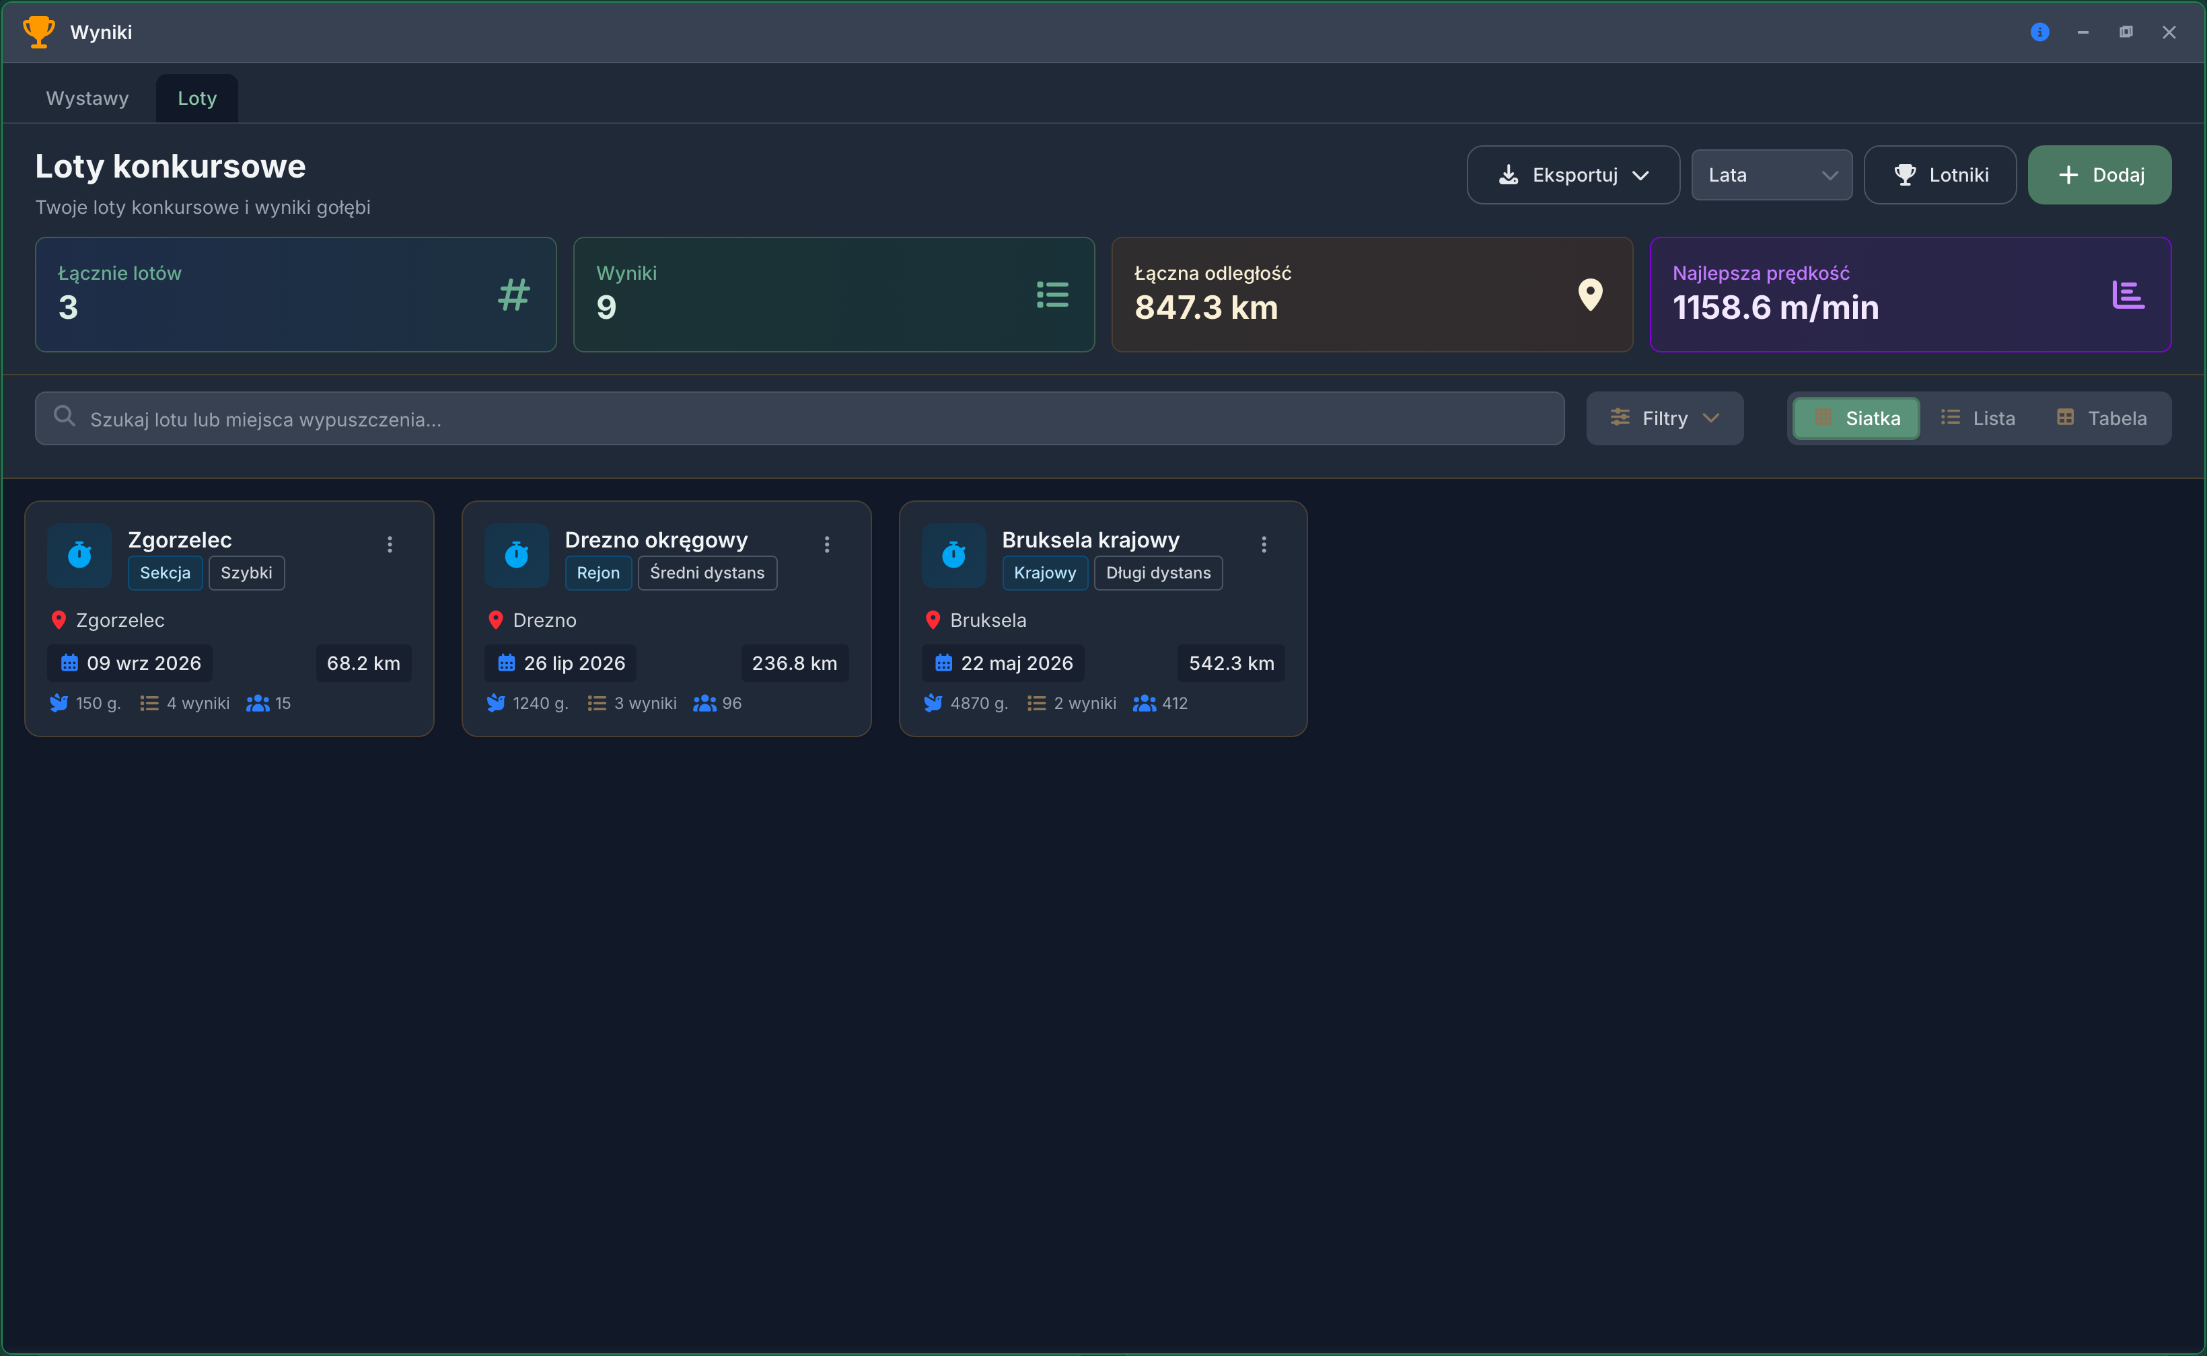Switch to Tabela view
The image size is (2207, 1356).
pyautogui.click(x=2101, y=419)
